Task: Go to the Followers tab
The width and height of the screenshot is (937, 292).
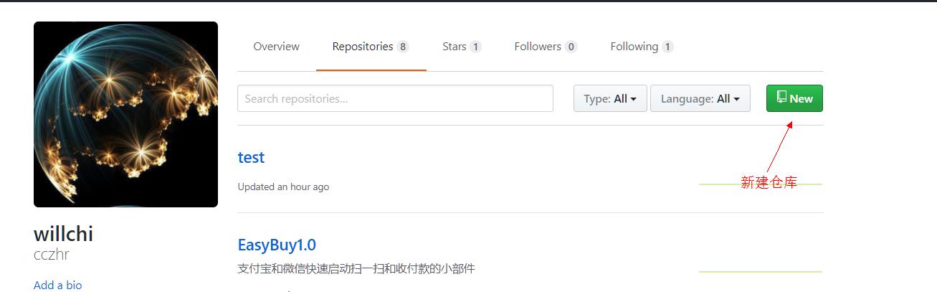Action: pos(546,47)
